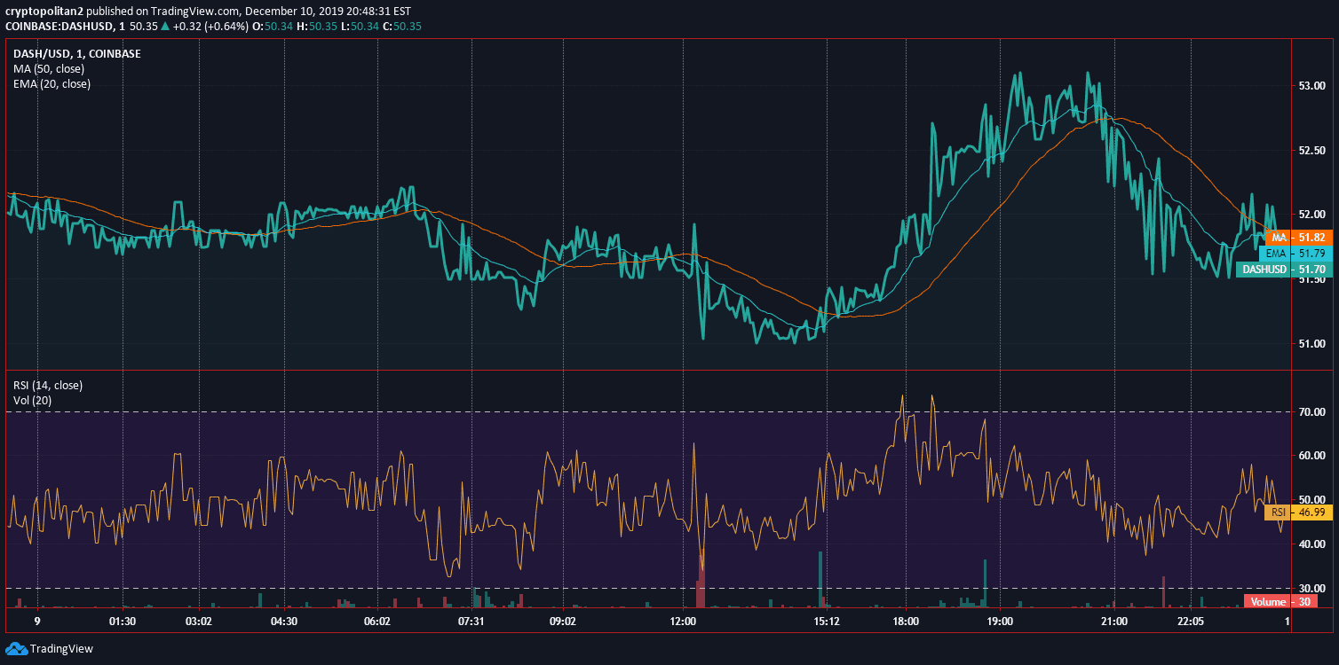The width and height of the screenshot is (1339, 665).
Task: Click the TradingView wordmark text
Action: coord(61,648)
